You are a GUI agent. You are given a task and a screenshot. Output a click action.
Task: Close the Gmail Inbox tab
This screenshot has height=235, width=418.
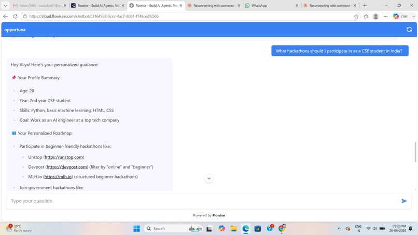click(65, 5)
